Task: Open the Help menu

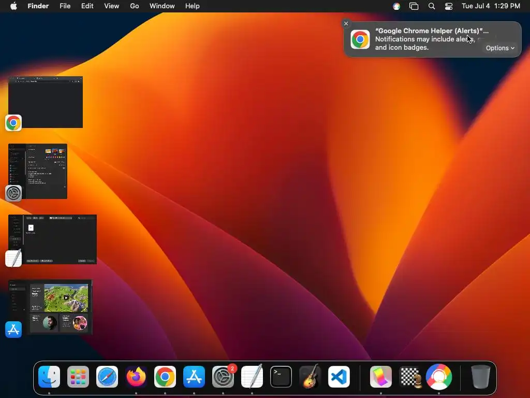Action: (193, 6)
